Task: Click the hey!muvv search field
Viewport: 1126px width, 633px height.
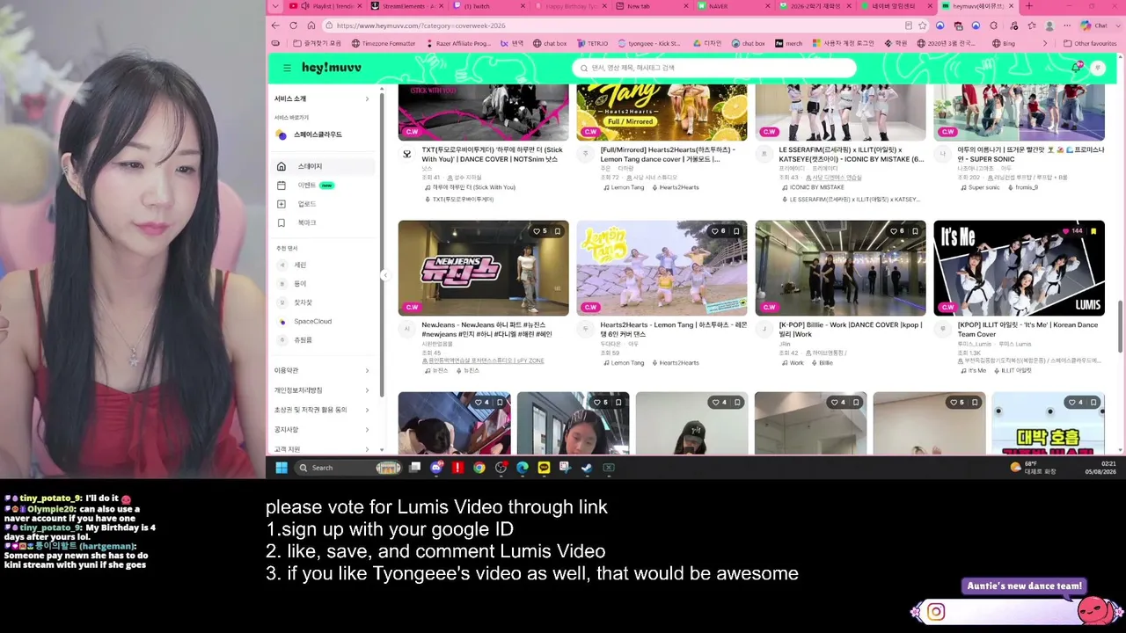Action: (714, 68)
